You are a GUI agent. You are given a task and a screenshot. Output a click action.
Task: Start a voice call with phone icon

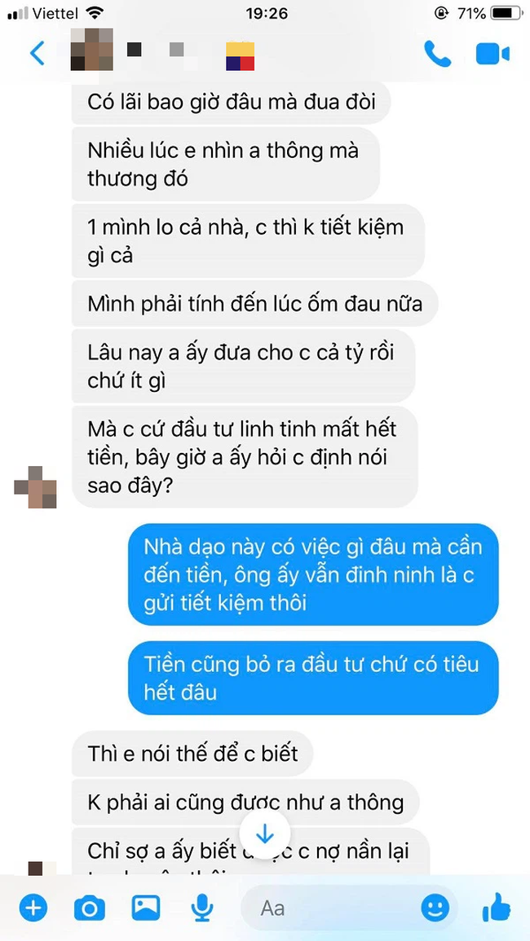(x=438, y=54)
